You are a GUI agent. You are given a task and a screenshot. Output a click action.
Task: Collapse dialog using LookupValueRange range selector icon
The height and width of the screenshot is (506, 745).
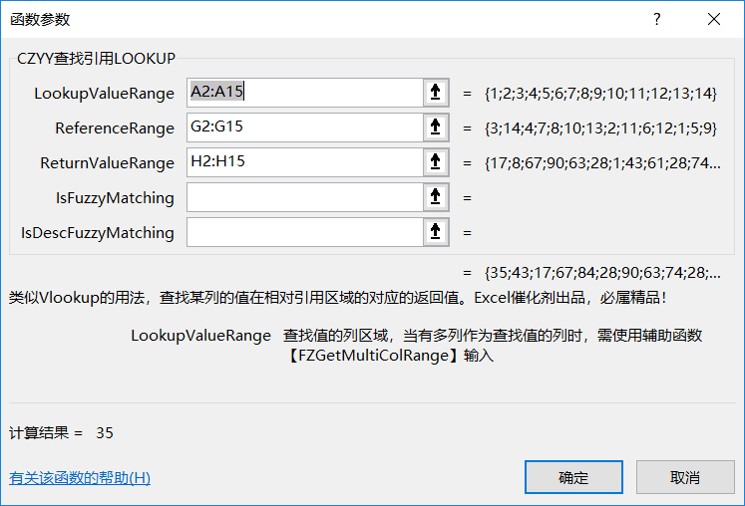436,93
